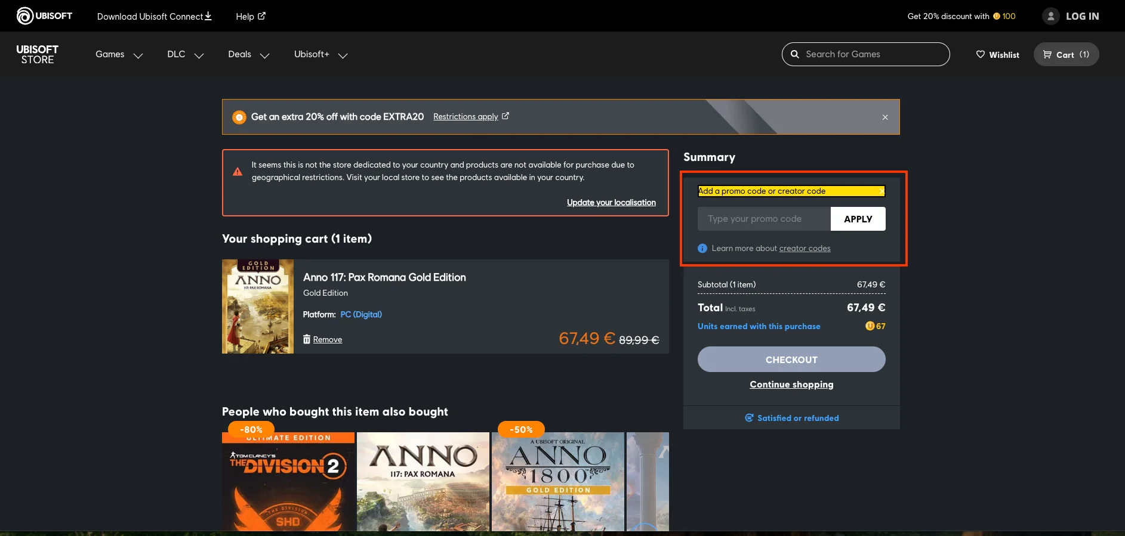Click the 67 Units coin icon
Image resolution: width=1125 pixels, height=536 pixels.
(x=870, y=326)
